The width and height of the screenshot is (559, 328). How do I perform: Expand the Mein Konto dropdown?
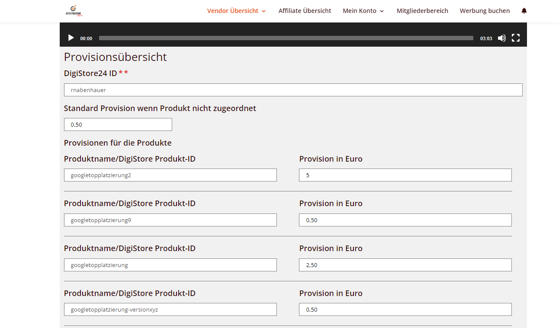(363, 11)
